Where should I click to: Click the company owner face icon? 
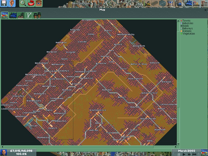point(4,153)
